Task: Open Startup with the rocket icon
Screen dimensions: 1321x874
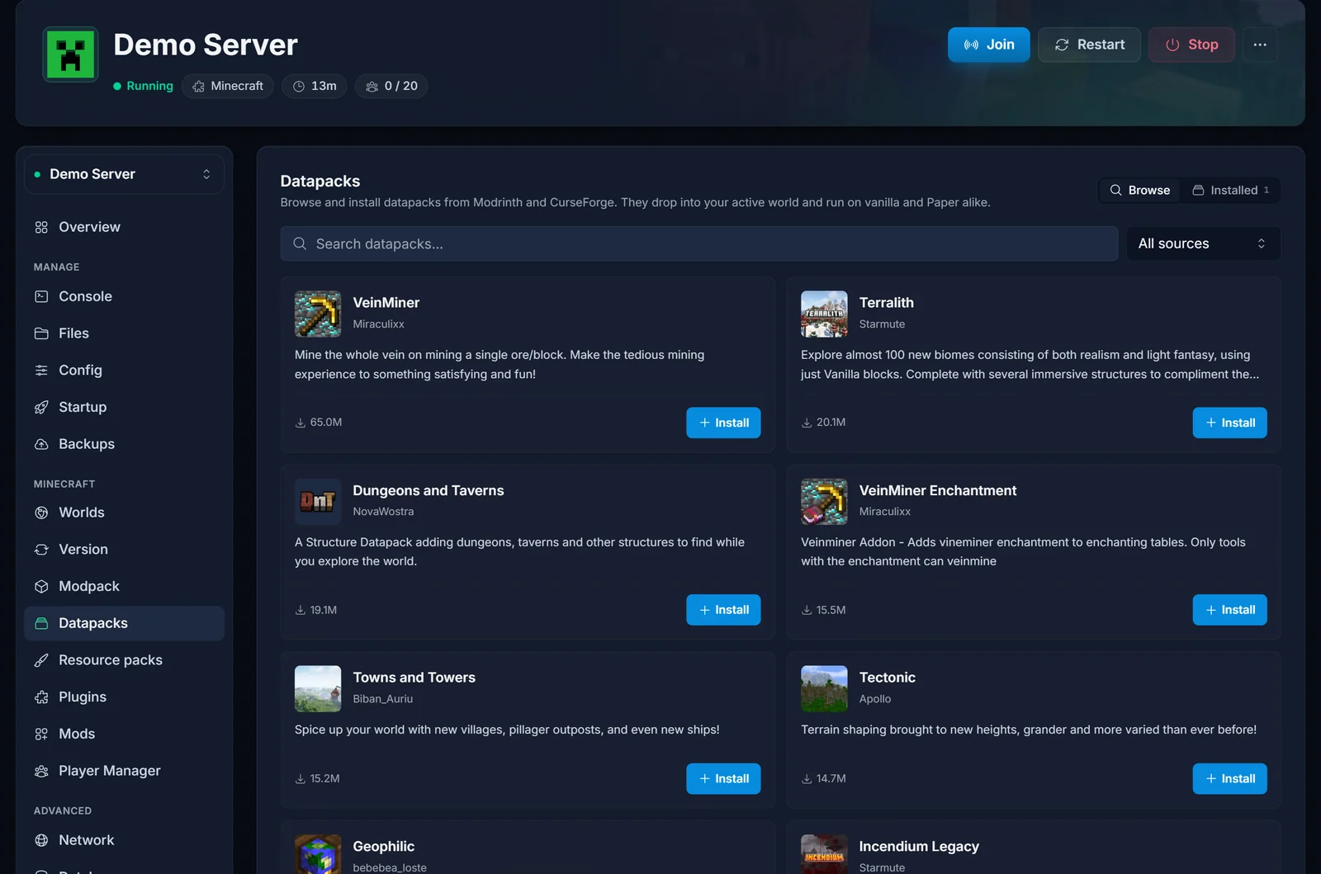Action: pos(124,407)
